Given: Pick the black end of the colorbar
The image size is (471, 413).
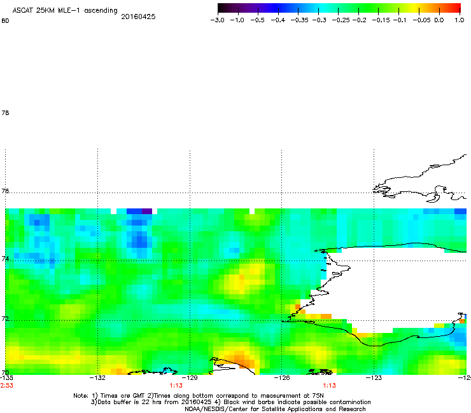Looking at the screenshot, I should coord(221,8).
